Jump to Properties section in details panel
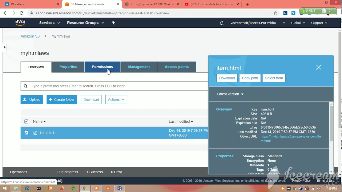 click(x=225, y=156)
